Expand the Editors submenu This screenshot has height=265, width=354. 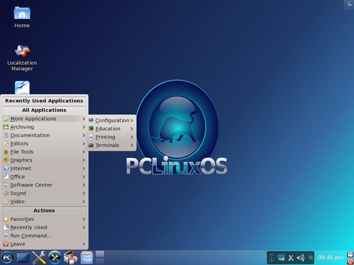[44, 144]
